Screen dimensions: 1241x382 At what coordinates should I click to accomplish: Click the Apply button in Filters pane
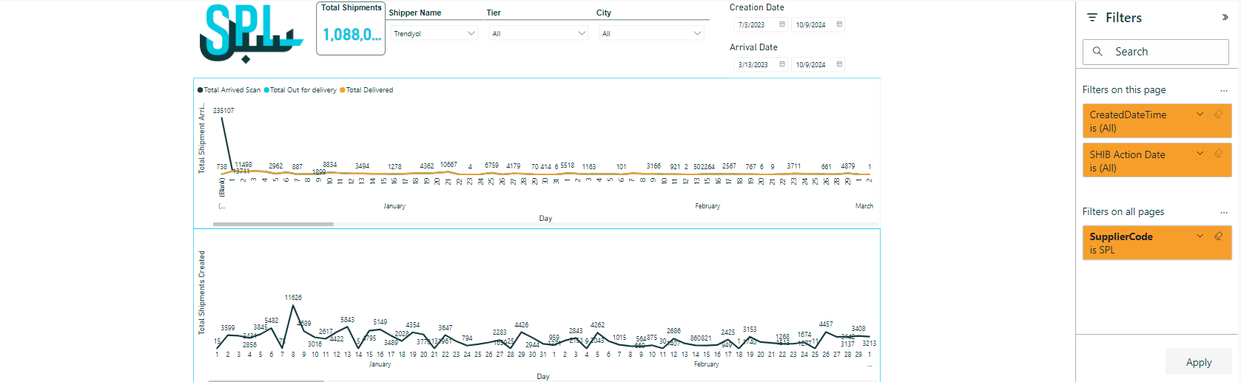pyautogui.click(x=1198, y=362)
